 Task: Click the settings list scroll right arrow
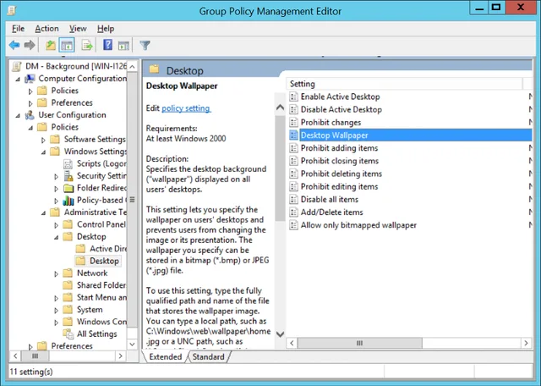click(526, 343)
